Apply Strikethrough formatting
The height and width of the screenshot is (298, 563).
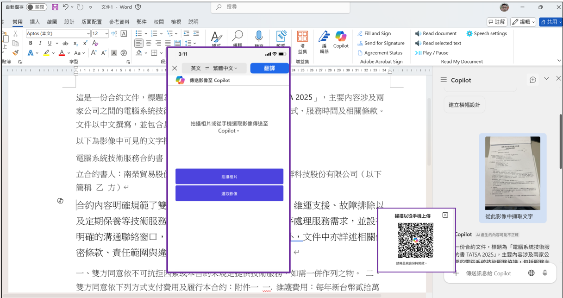pyautogui.click(x=65, y=43)
